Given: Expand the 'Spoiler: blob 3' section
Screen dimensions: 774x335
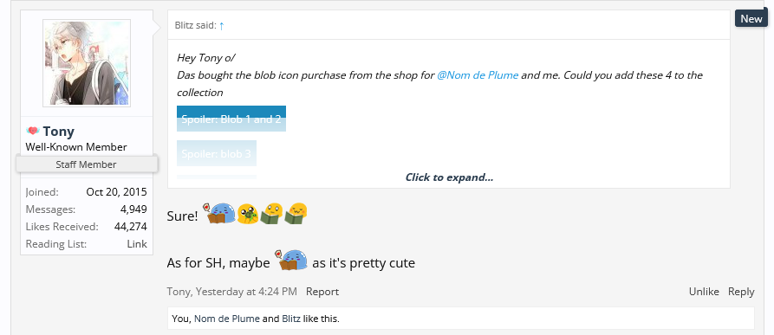Looking at the screenshot, I should click(x=216, y=154).
